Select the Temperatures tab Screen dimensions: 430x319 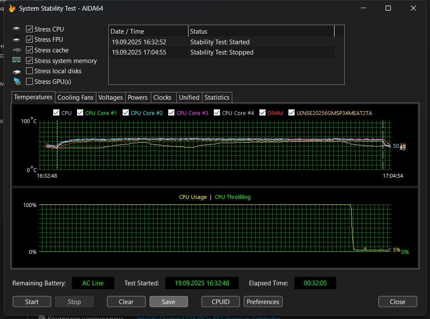click(33, 97)
